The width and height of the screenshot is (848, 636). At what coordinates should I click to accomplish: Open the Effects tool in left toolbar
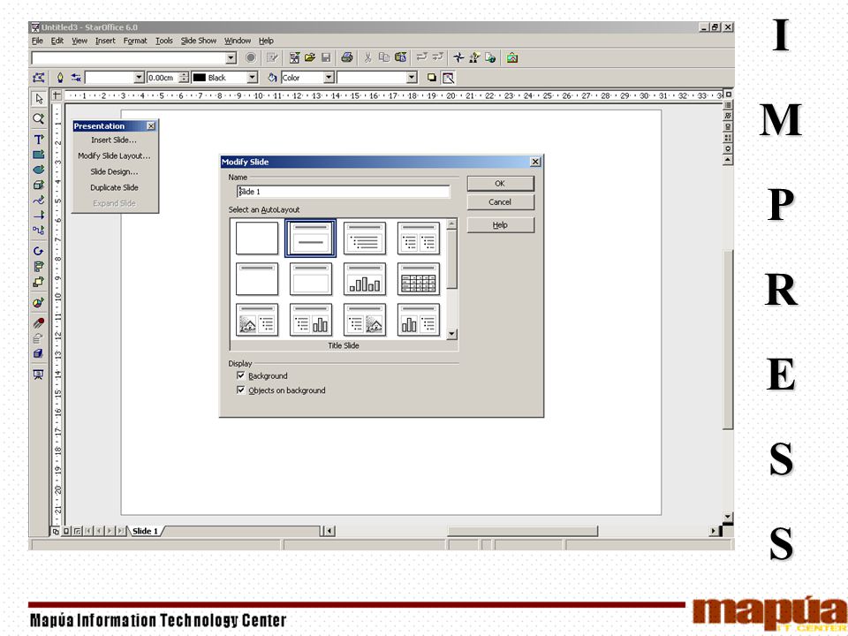click(x=38, y=323)
